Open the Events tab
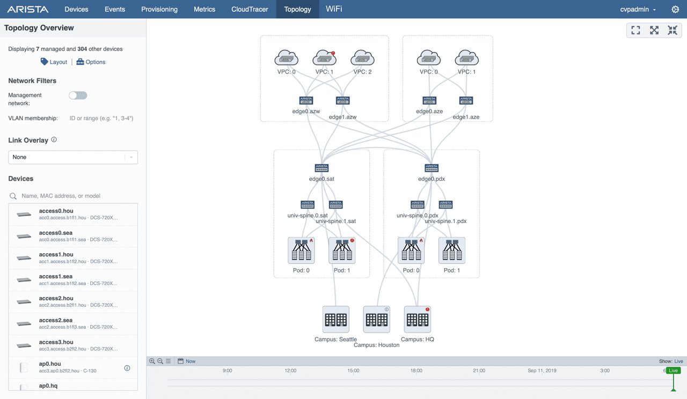 click(x=114, y=9)
